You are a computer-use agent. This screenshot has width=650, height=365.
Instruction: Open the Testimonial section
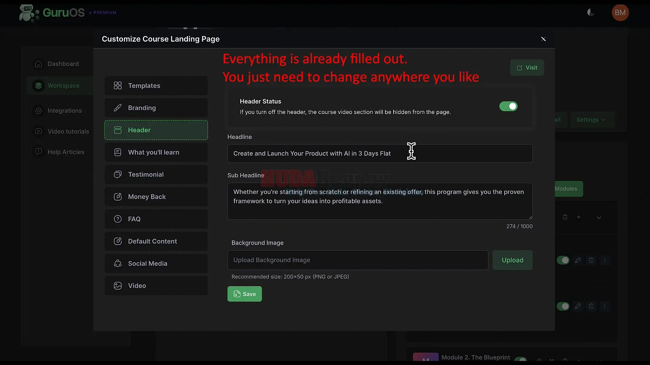tap(156, 175)
